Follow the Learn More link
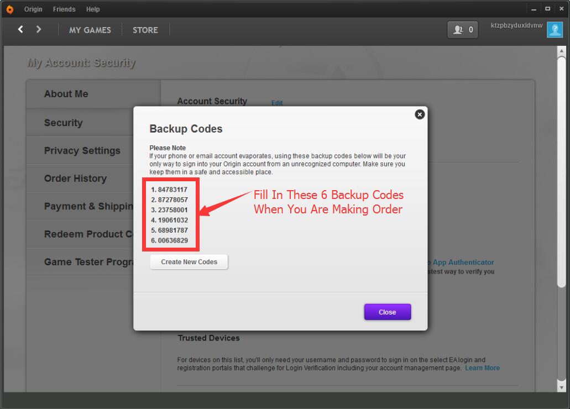Viewport: 570px width, 409px height. pyautogui.click(x=482, y=368)
